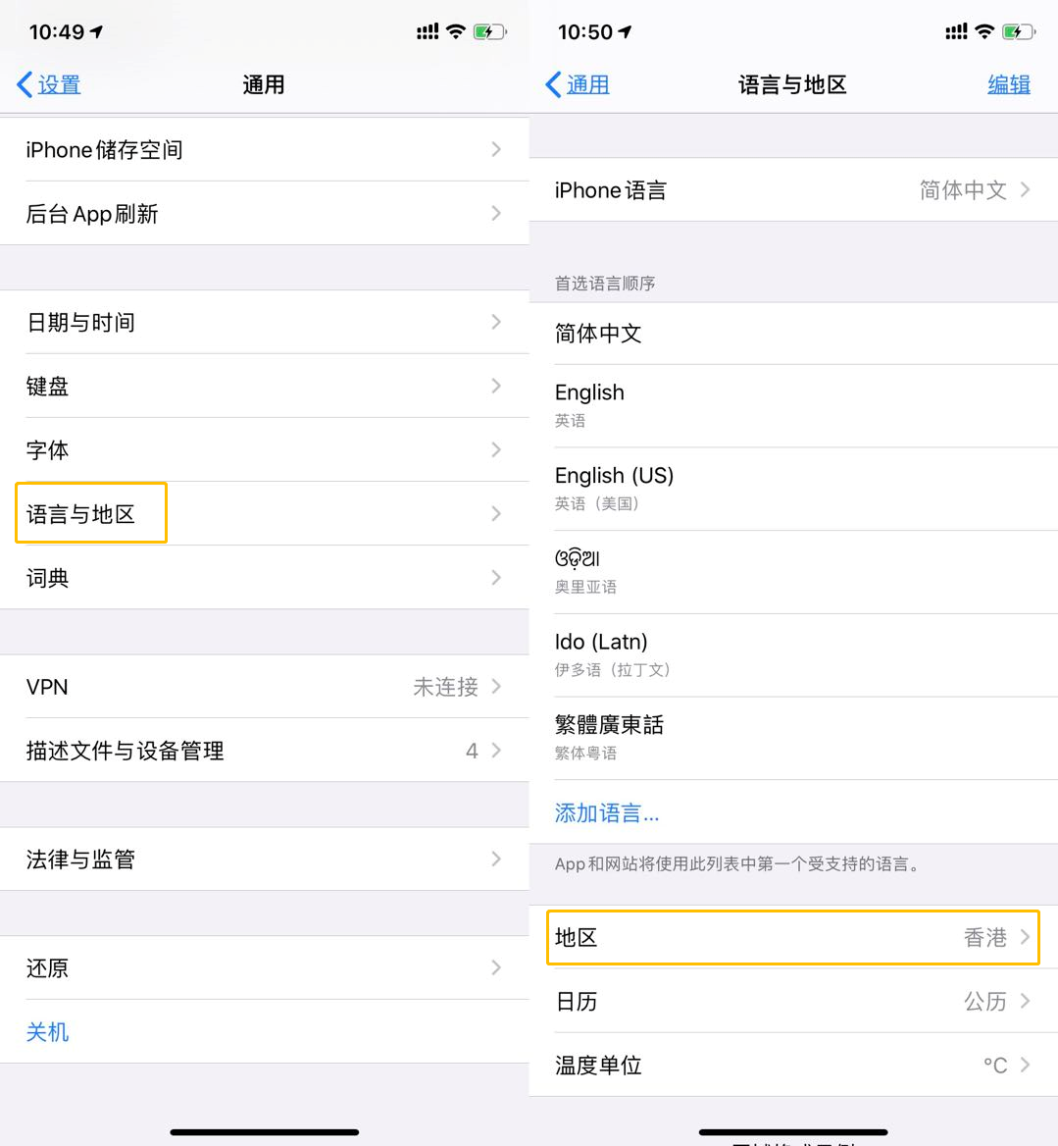
Task: Tap 简体中文 value for iPhone语言
Action: 963,190
